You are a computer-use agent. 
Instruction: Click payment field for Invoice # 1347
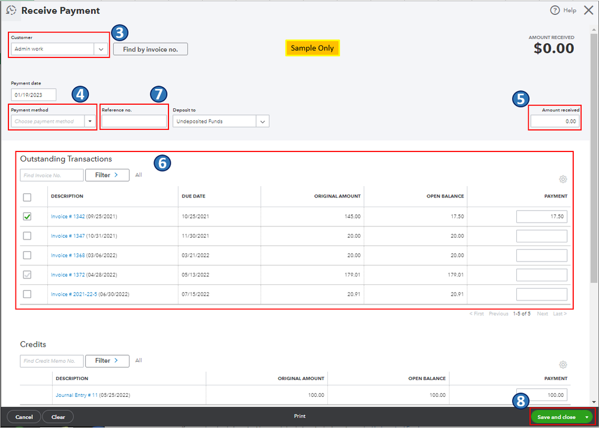pyautogui.click(x=541, y=236)
